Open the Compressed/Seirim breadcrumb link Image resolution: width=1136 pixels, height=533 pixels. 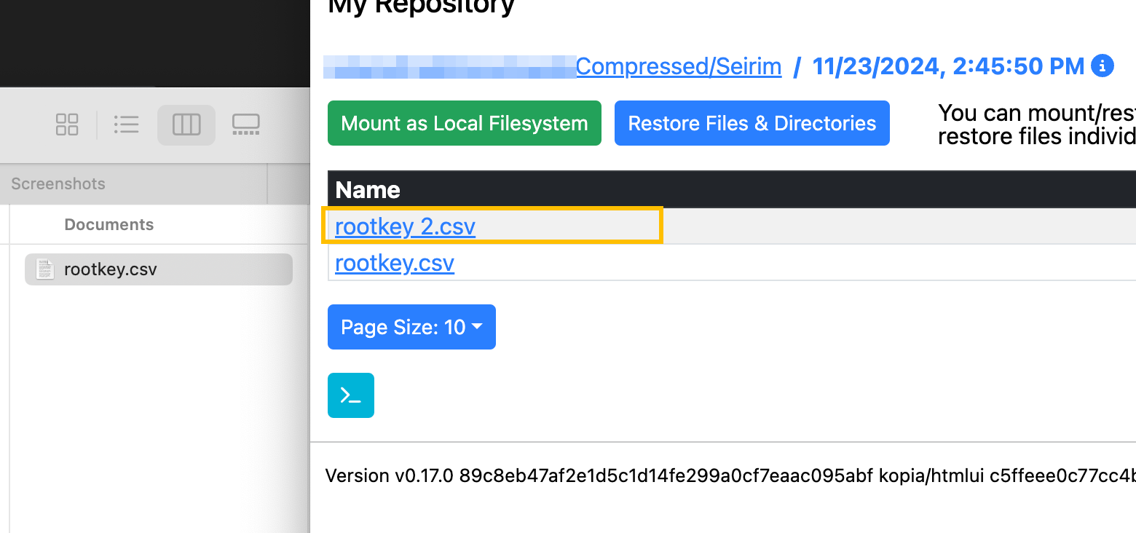[679, 66]
